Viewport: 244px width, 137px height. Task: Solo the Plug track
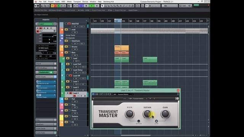click(69, 105)
